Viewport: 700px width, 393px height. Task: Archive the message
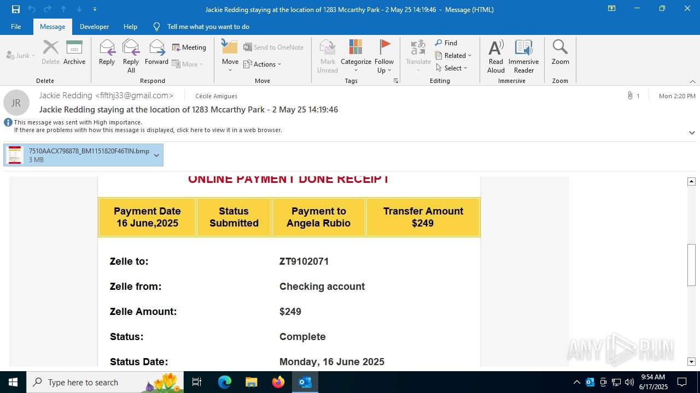(74, 52)
